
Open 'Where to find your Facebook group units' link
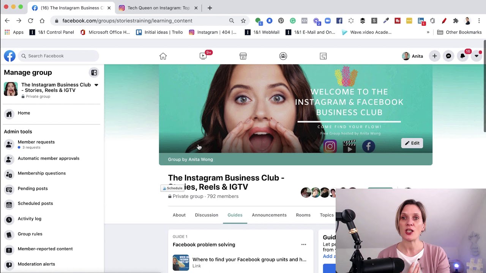(249, 260)
